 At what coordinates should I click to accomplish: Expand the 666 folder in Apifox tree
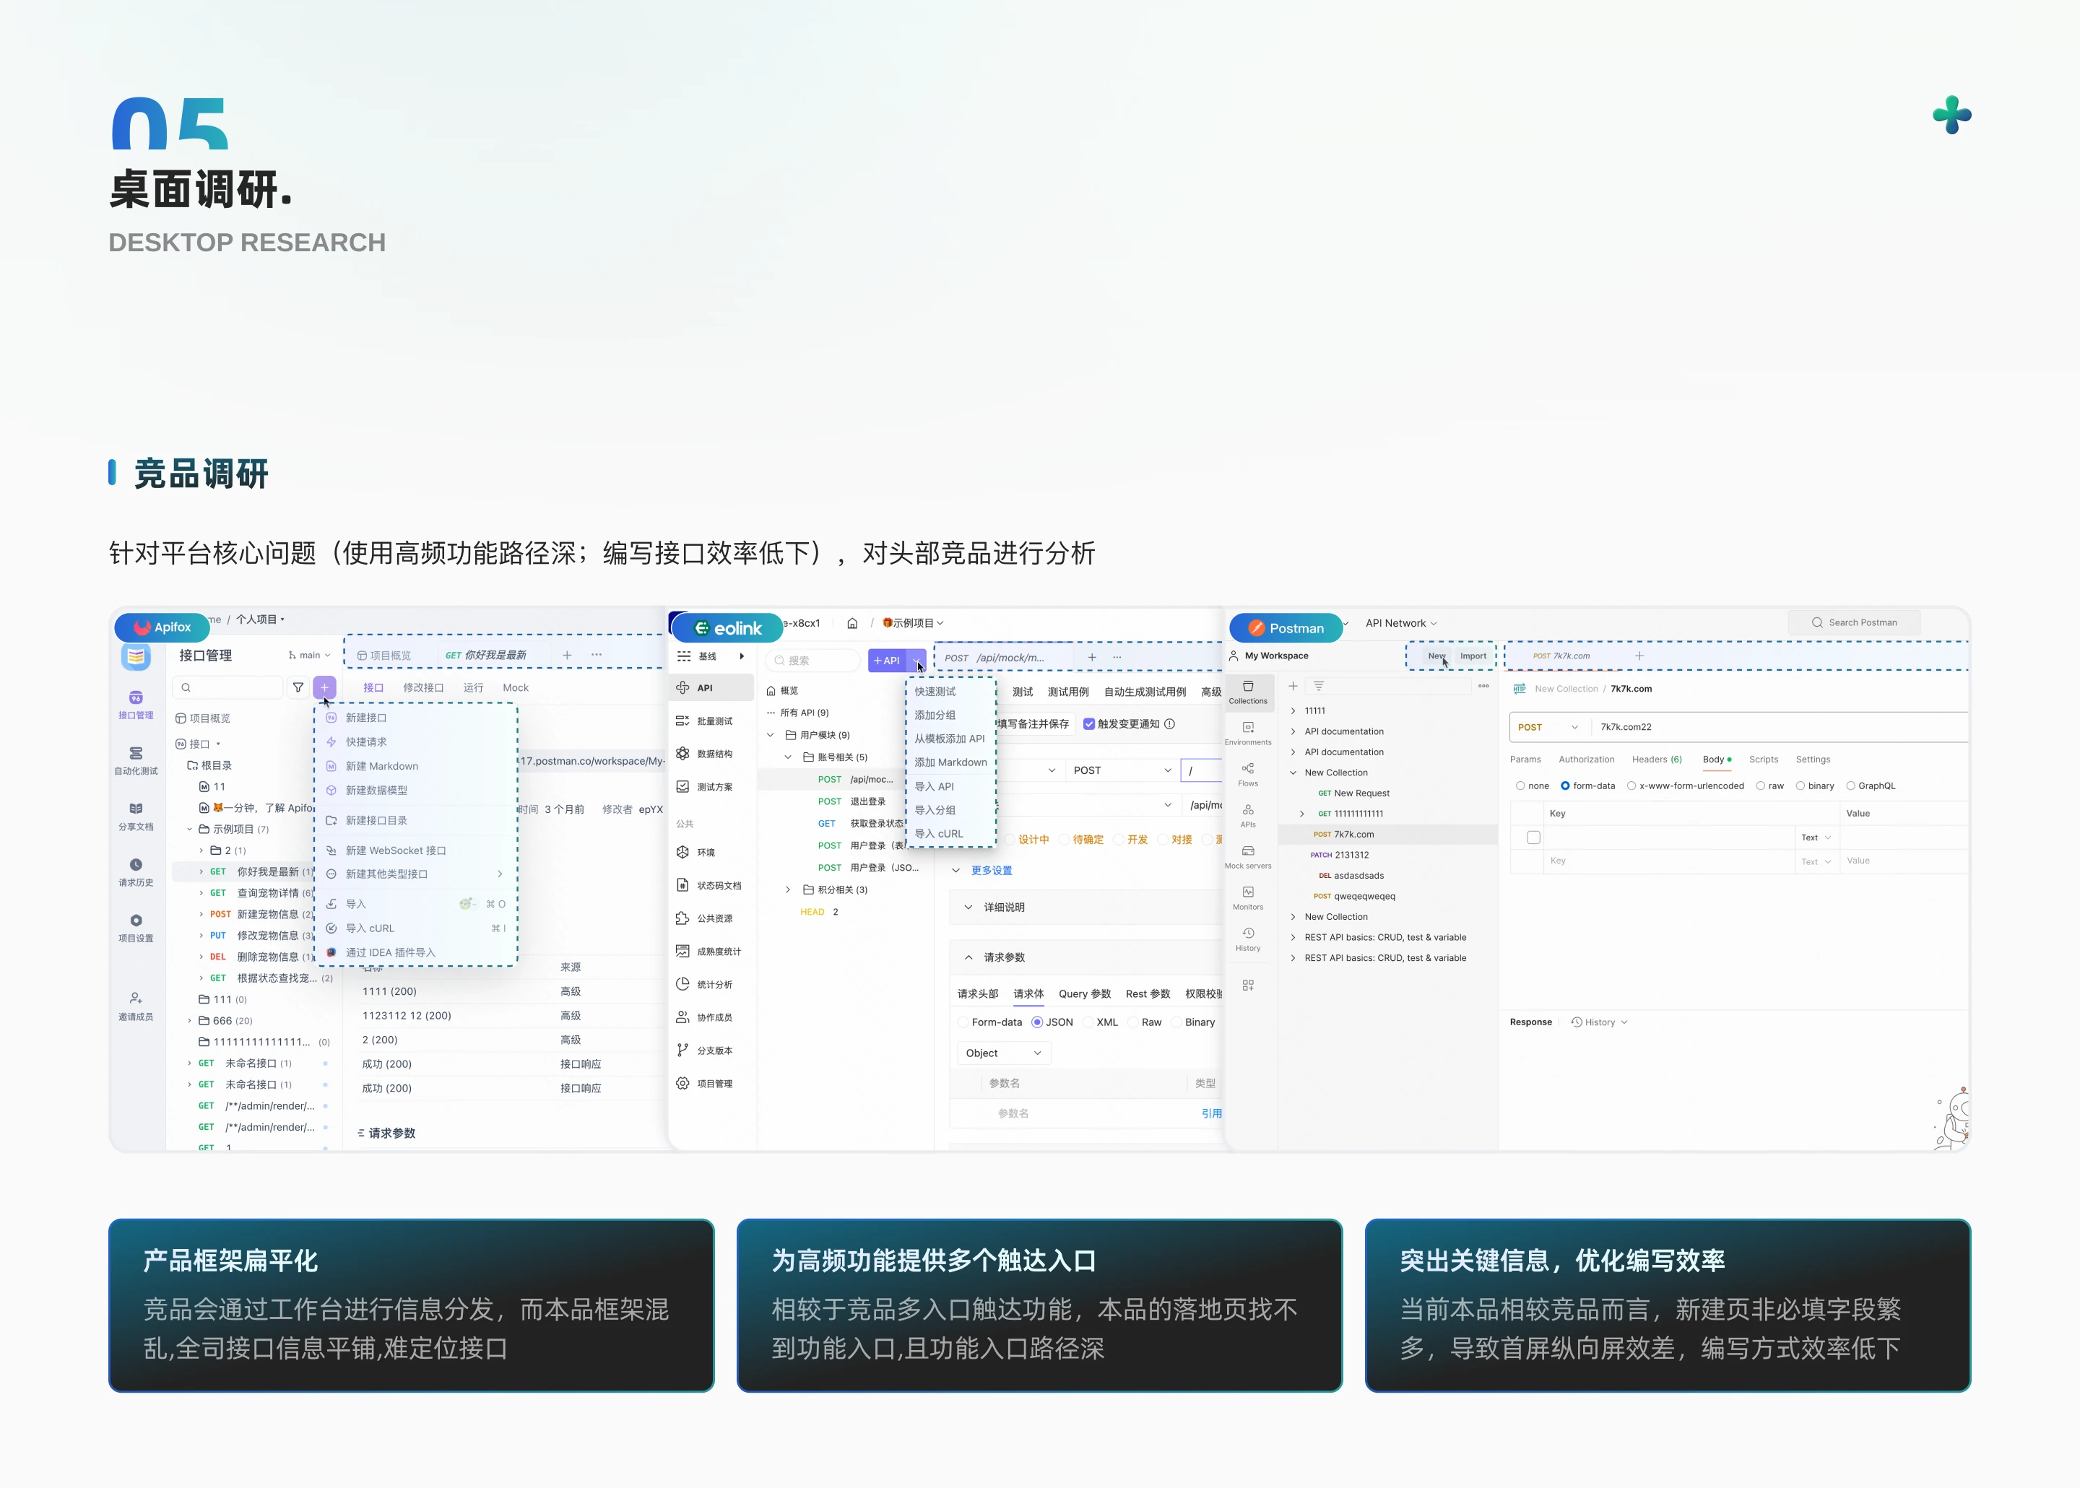click(191, 1021)
